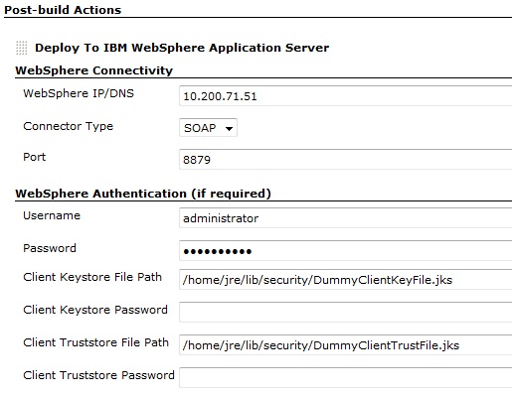Click the 'Connector Type' label text
The width and height of the screenshot is (512, 398).
click(x=69, y=126)
